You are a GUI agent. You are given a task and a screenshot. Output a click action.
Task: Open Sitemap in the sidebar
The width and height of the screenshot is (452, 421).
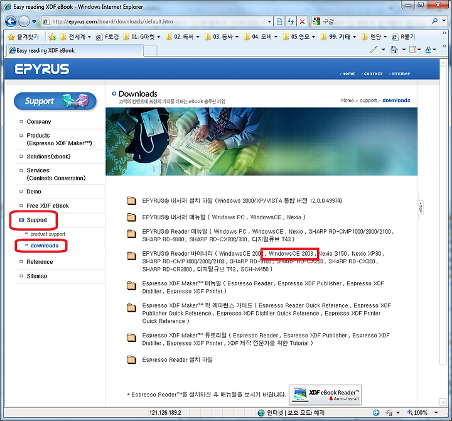click(37, 276)
